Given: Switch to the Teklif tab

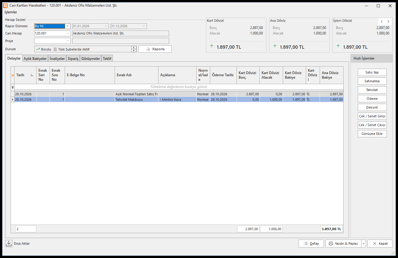Looking at the screenshot, I should tap(107, 59).
